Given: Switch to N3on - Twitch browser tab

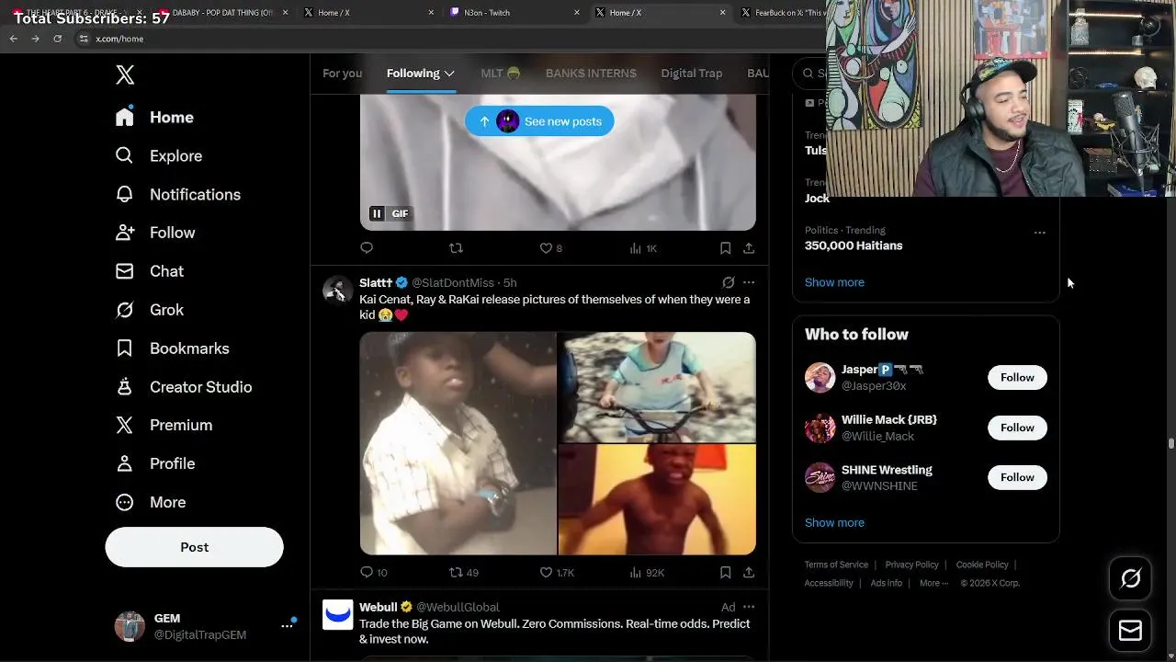Looking at the screenshot, I should tap(513, 13).
